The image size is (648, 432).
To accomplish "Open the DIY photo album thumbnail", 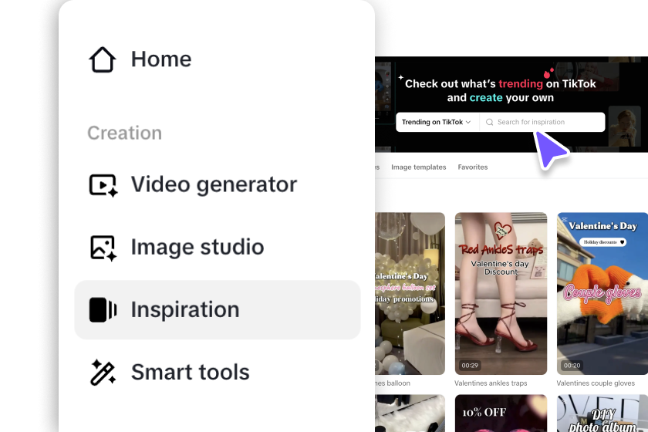I will [x=602, y=413].
